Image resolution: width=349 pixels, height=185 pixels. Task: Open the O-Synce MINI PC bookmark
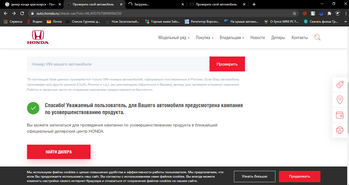(x=281, y=22)
